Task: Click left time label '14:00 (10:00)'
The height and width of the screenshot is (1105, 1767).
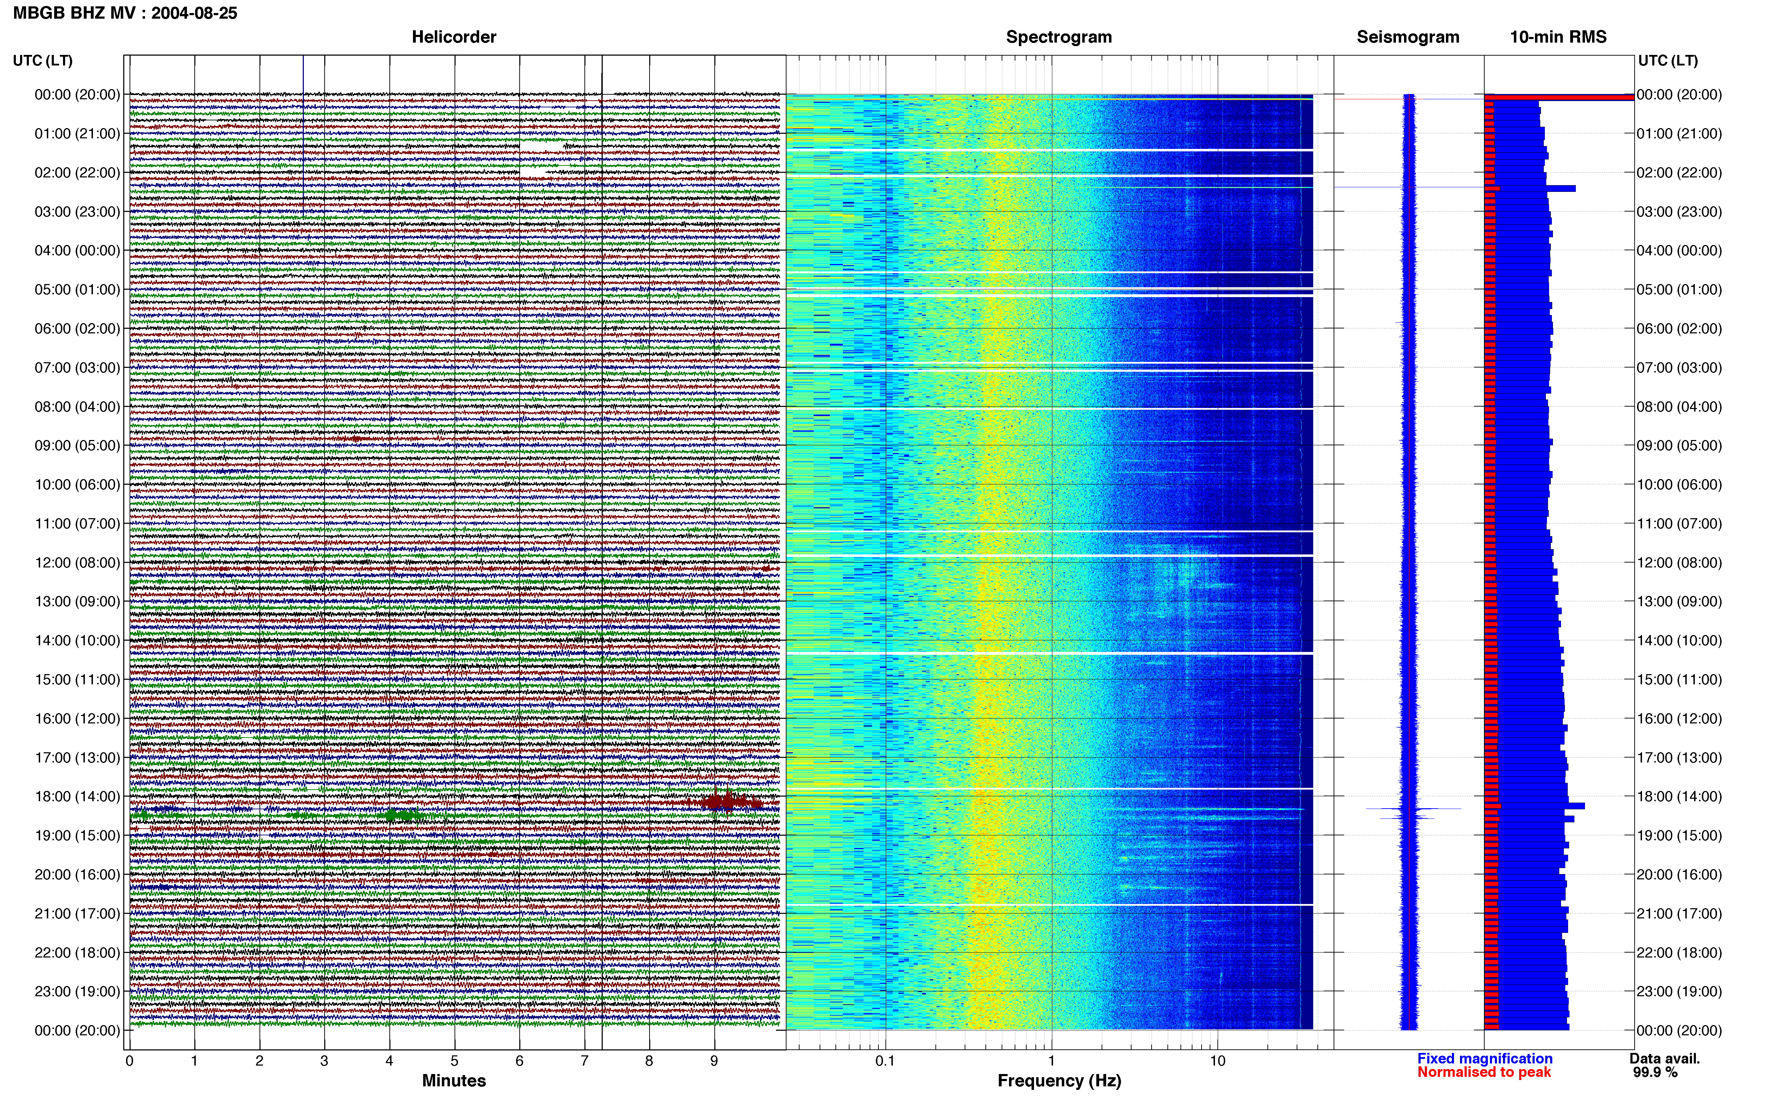Action: pyautogui.click(x=77, y=641)
